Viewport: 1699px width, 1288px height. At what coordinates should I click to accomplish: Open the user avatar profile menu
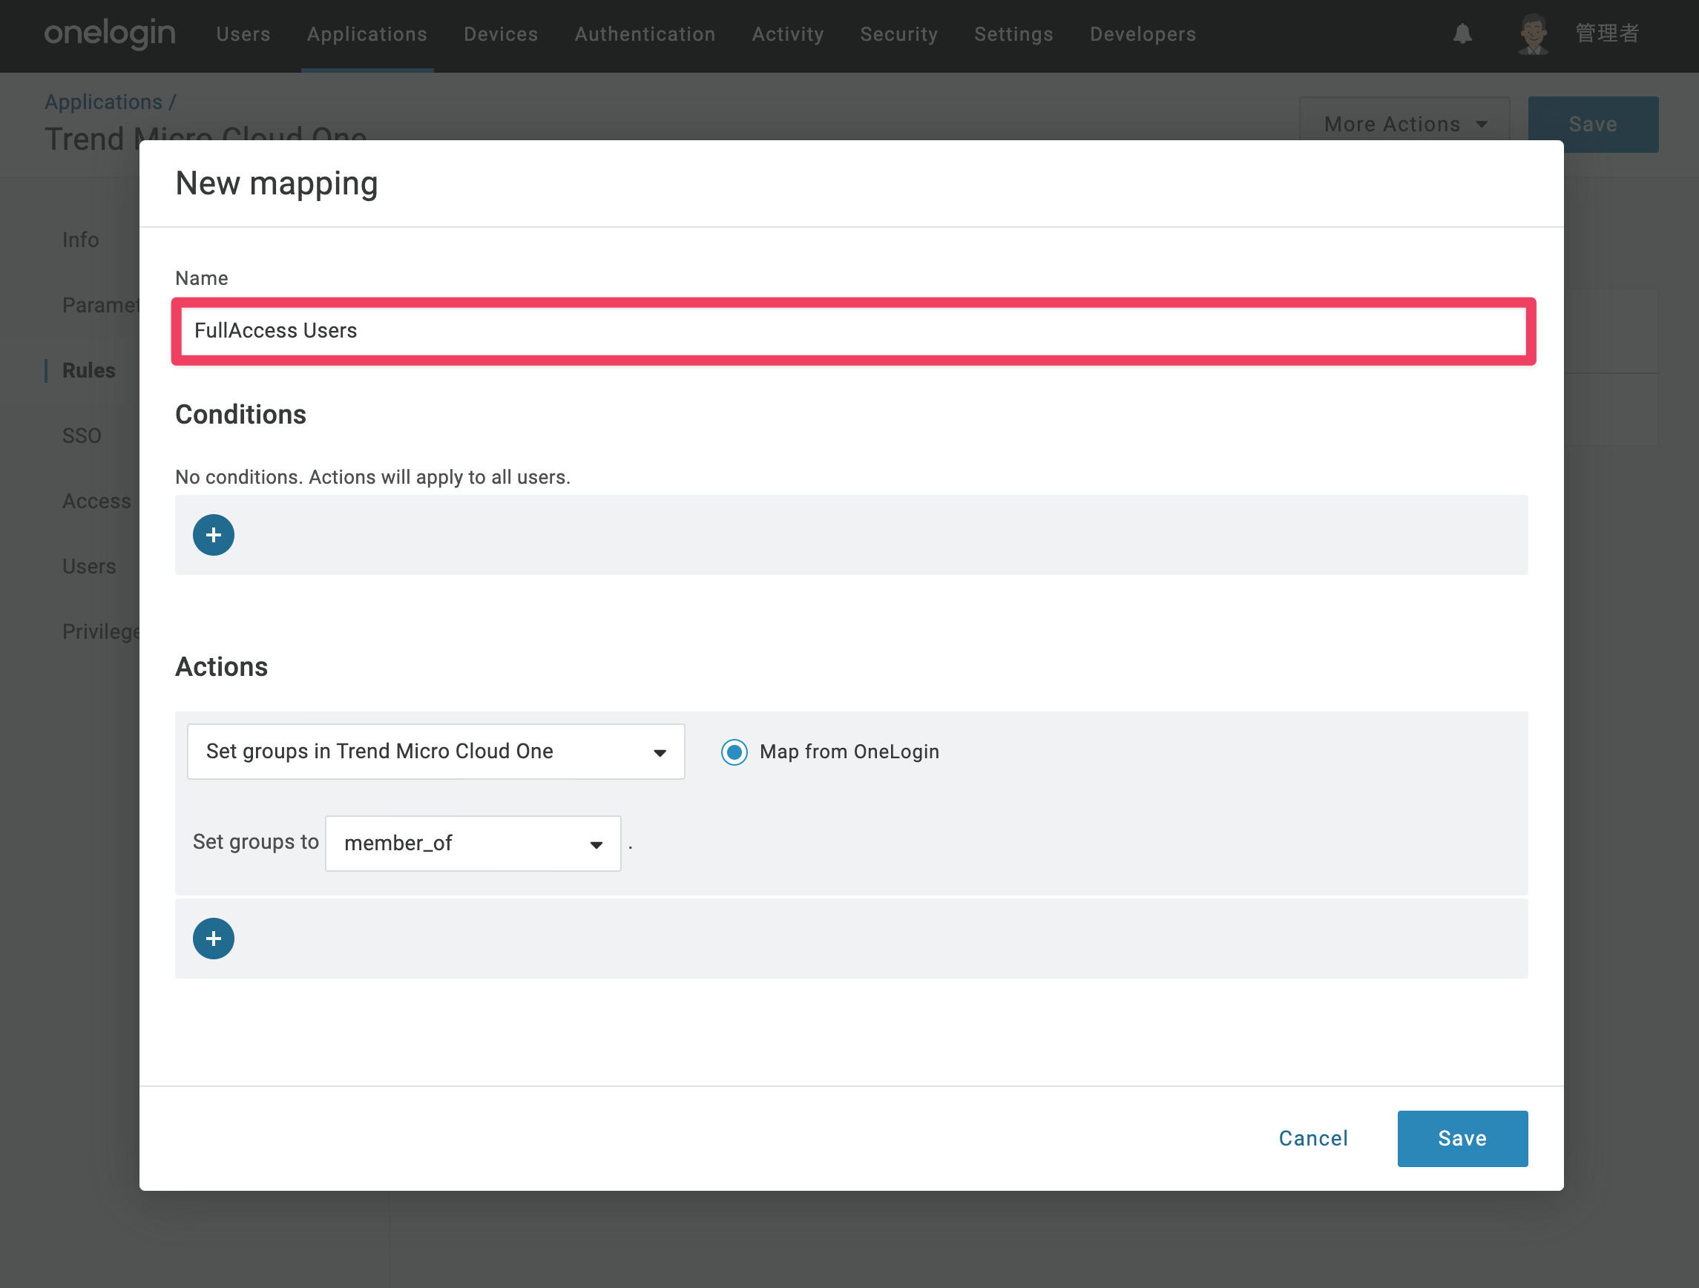tap(1533, 34)
